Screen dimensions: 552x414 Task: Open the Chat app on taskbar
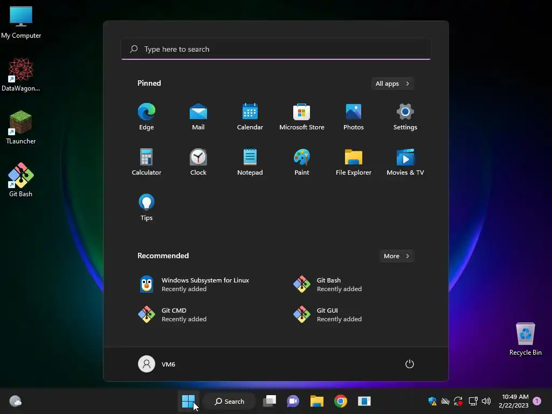293,401
